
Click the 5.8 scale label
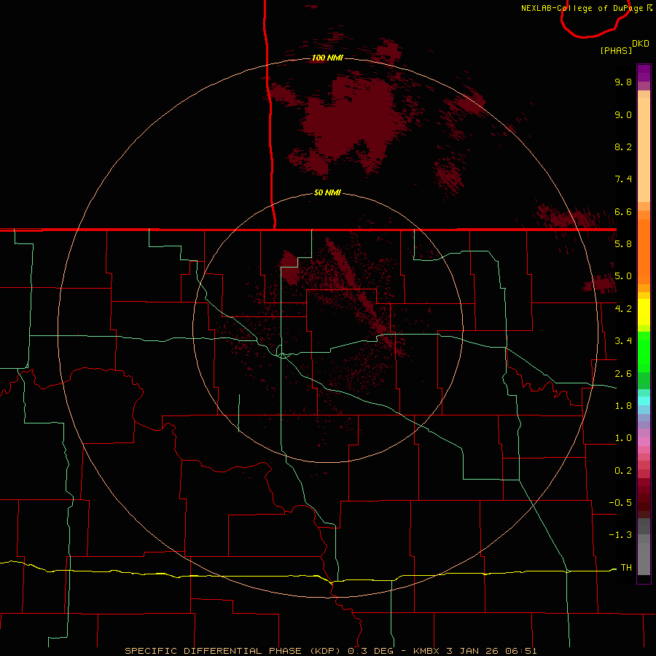click(x=623, y=244)
